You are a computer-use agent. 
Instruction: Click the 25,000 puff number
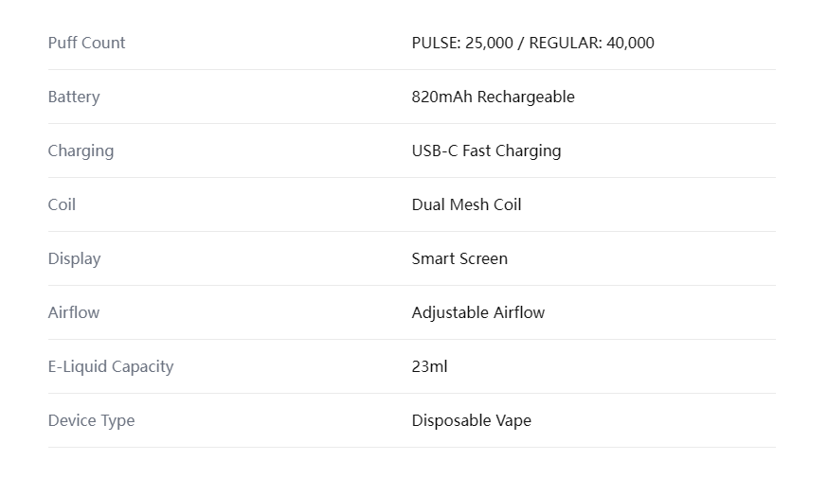(x=489, y=43)
